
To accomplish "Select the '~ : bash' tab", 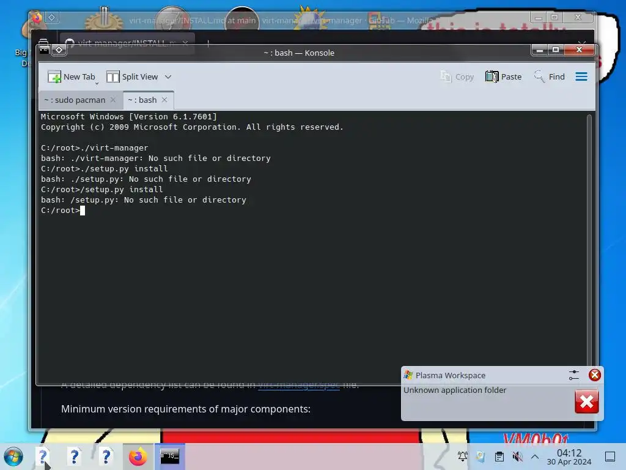I will pos(142,100).
